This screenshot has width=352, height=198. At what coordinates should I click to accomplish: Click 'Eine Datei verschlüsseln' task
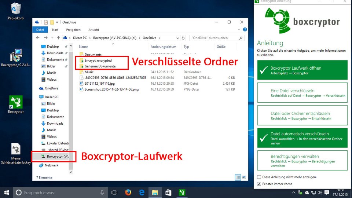(302, 92)
